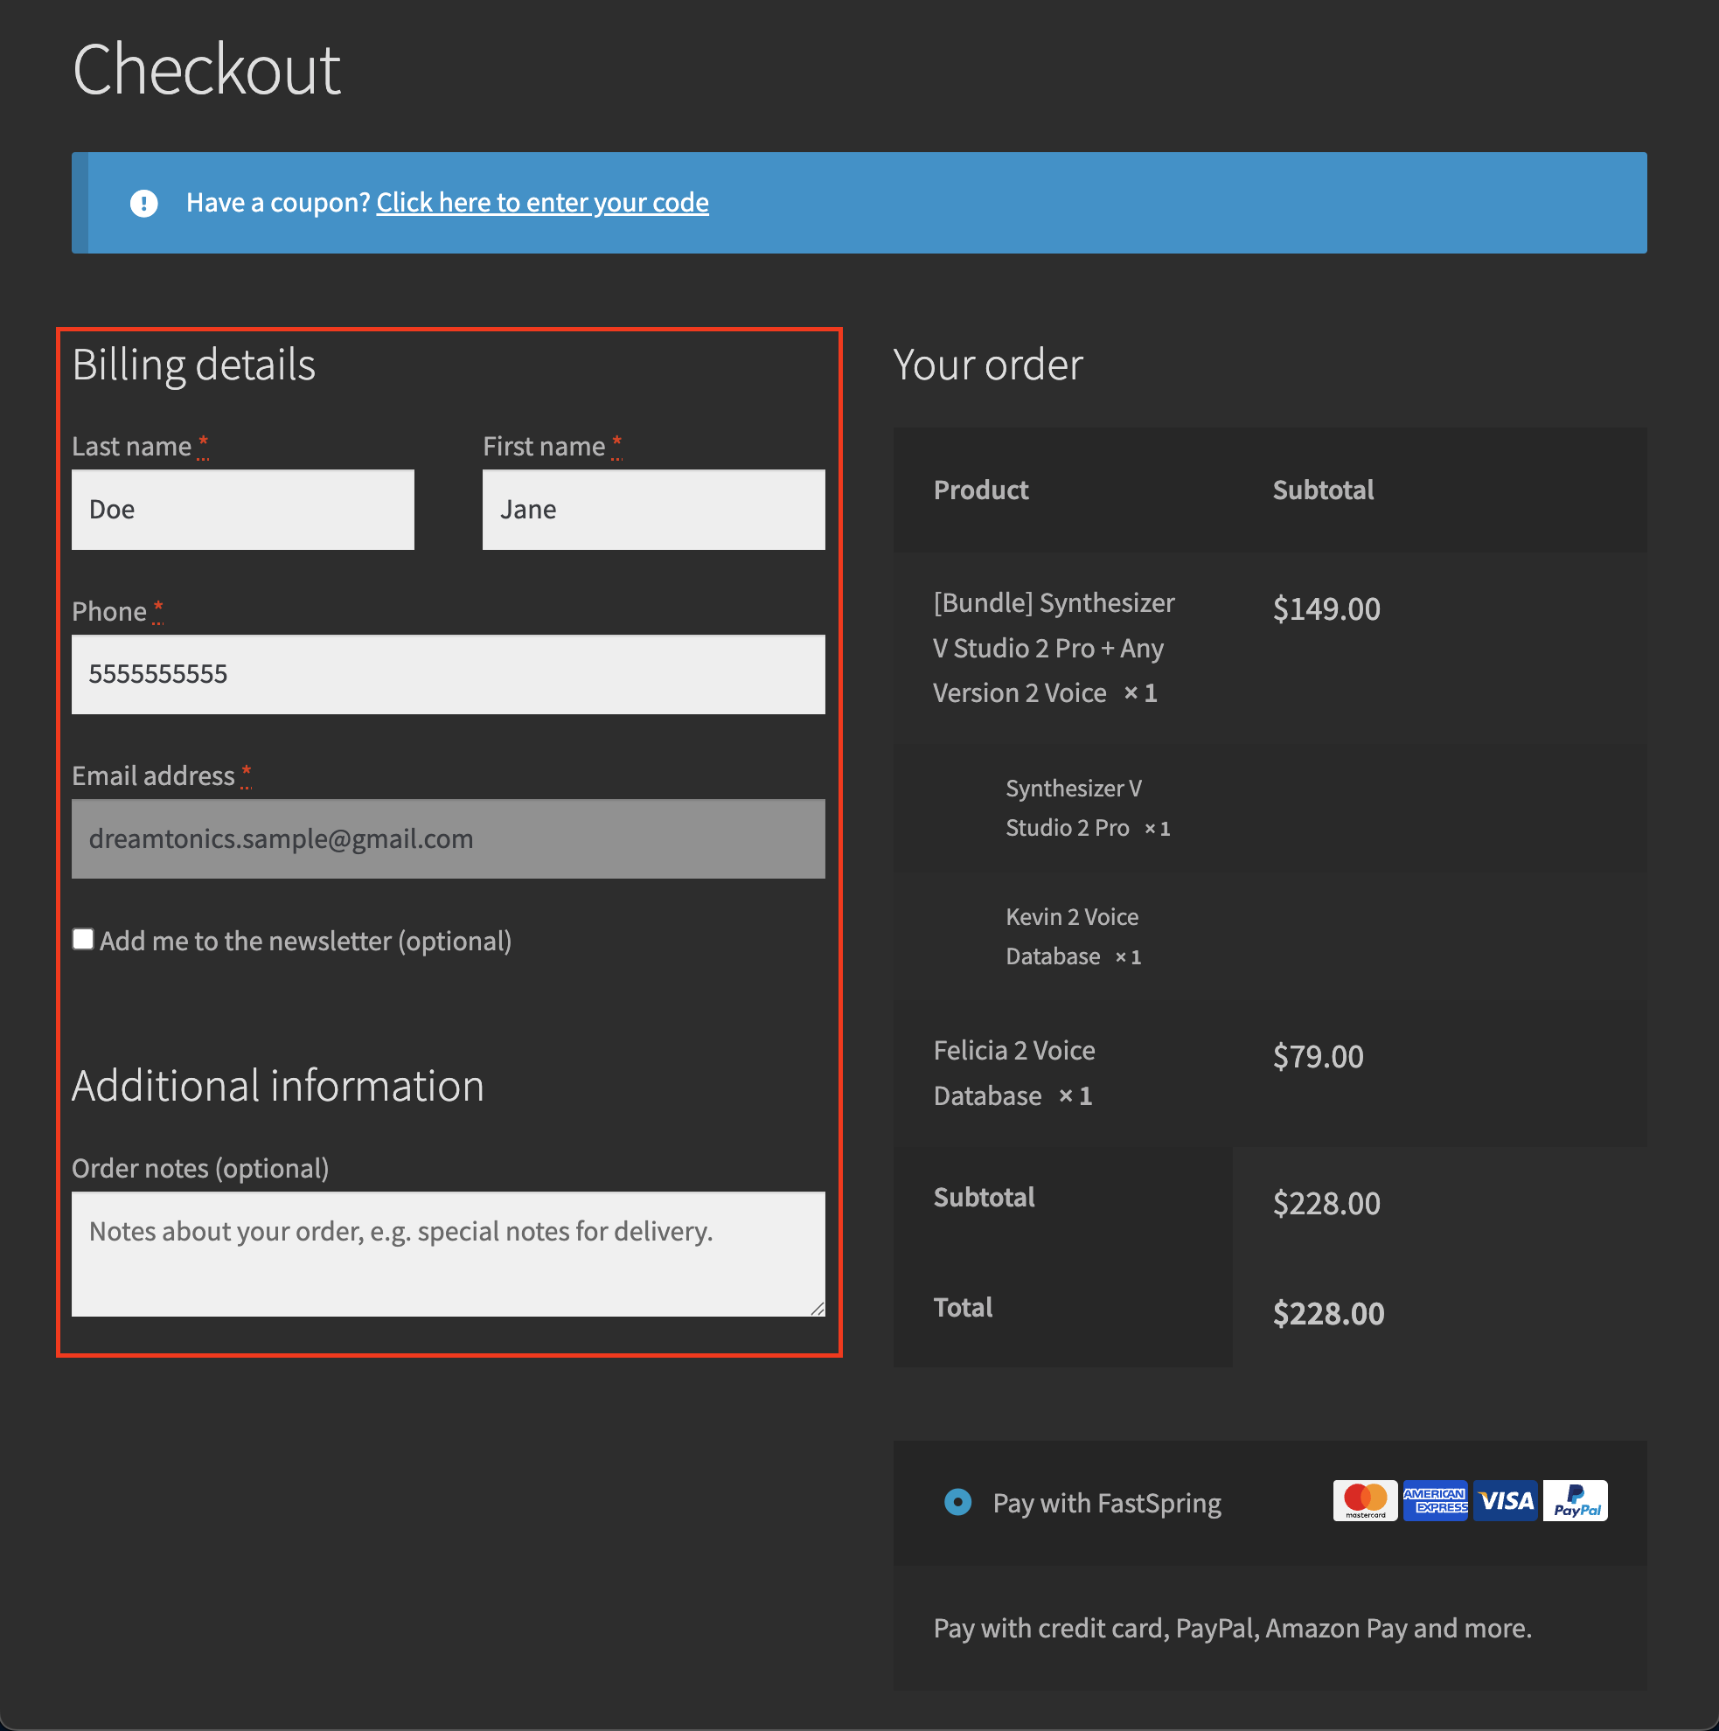
Task: Grab the Order notes resize handle
Action: click(x=817, y=1308)
